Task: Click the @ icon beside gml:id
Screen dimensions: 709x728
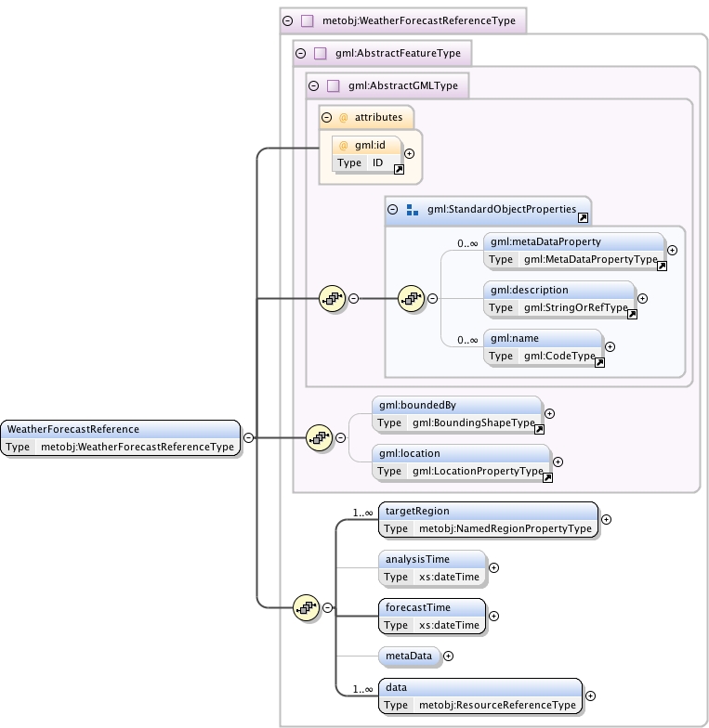Action: coord(344,146)
